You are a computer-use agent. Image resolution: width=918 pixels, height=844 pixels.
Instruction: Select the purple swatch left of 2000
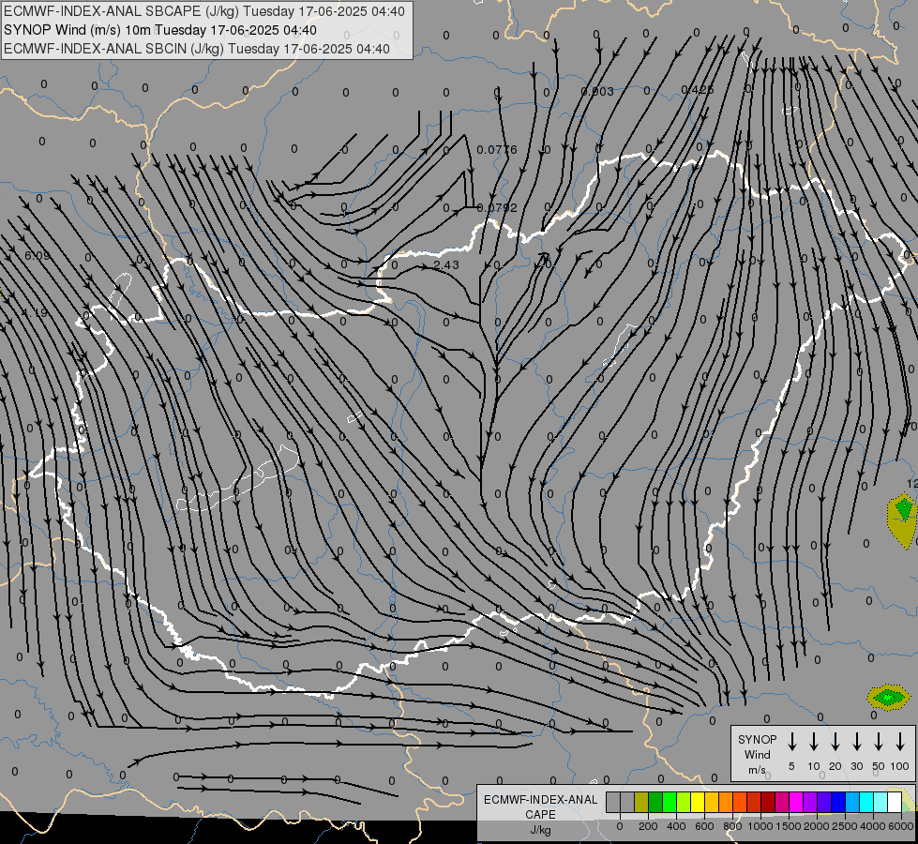(x=810, y=802)
